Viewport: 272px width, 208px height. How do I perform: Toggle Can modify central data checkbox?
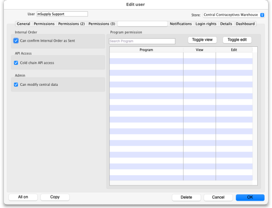click(16, 84)
